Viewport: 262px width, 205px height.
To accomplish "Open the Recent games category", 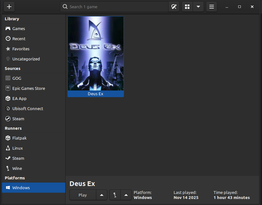I will coord(19,39).
